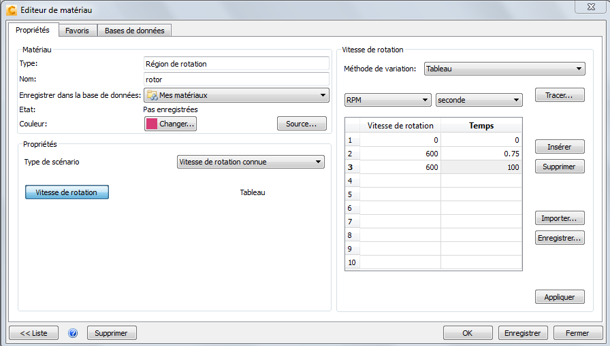Confirm with the OK button
Image resolution: width=610 pixels, height=346 pixels.
[468, 333]
